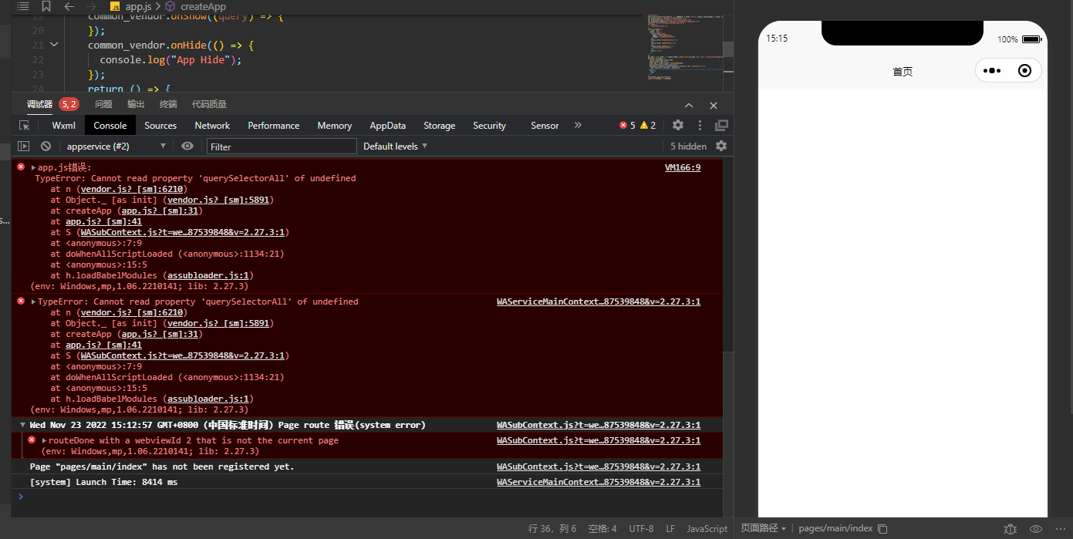Switch to the 输出 tab
Viewport: 1073px width, 539px height.
136,104
